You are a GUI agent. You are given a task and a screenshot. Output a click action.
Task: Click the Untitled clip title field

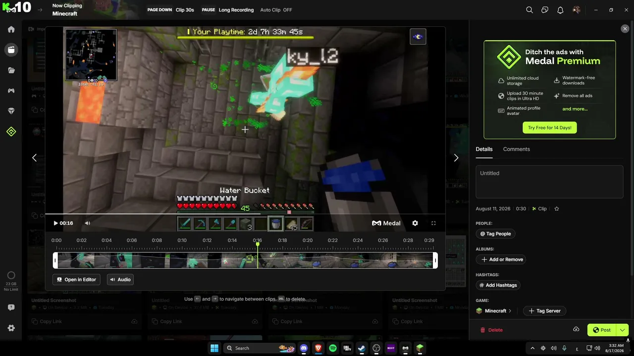[x=549, y=181]
